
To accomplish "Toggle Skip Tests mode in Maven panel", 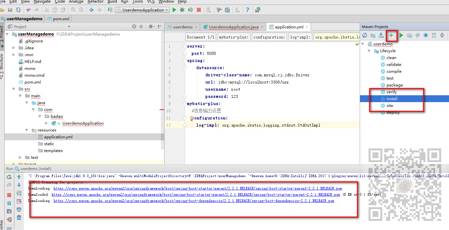I will [425, 35].
